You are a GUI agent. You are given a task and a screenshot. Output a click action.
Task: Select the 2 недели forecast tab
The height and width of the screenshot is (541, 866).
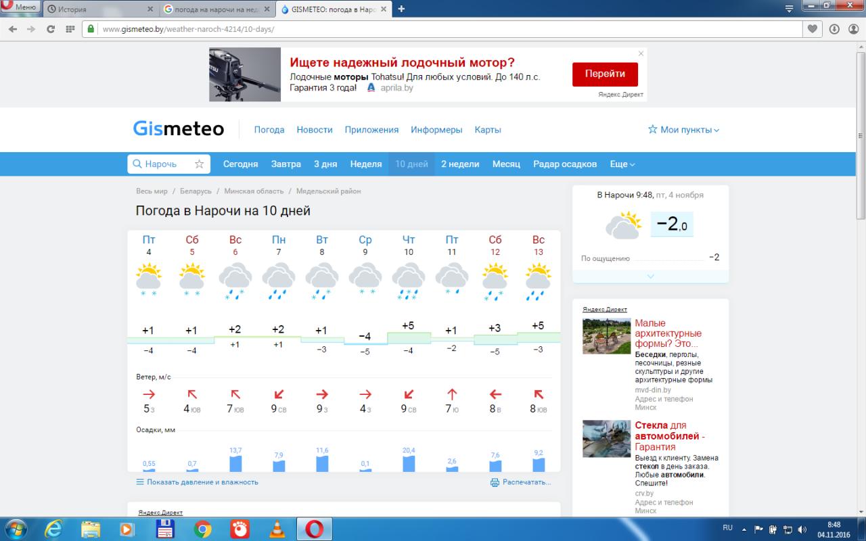[460, 164]
